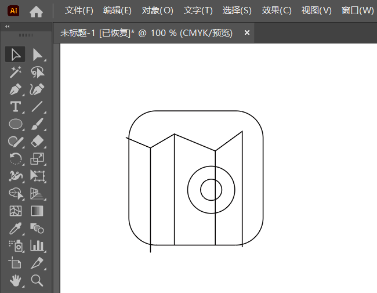This screenshot has height=293, width=377.
Task: Click the Illustrator Ai logo
Action: click(13, 11)
